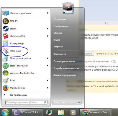Open Documents in the right pane

click(x=60, y=19)
